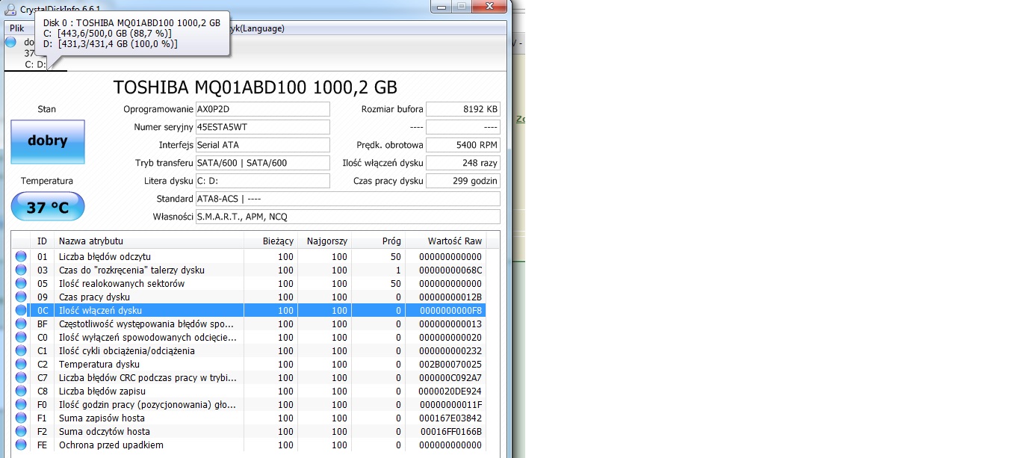
Task: Click status orb for attribute C0 row
Action: pos(21,337)
